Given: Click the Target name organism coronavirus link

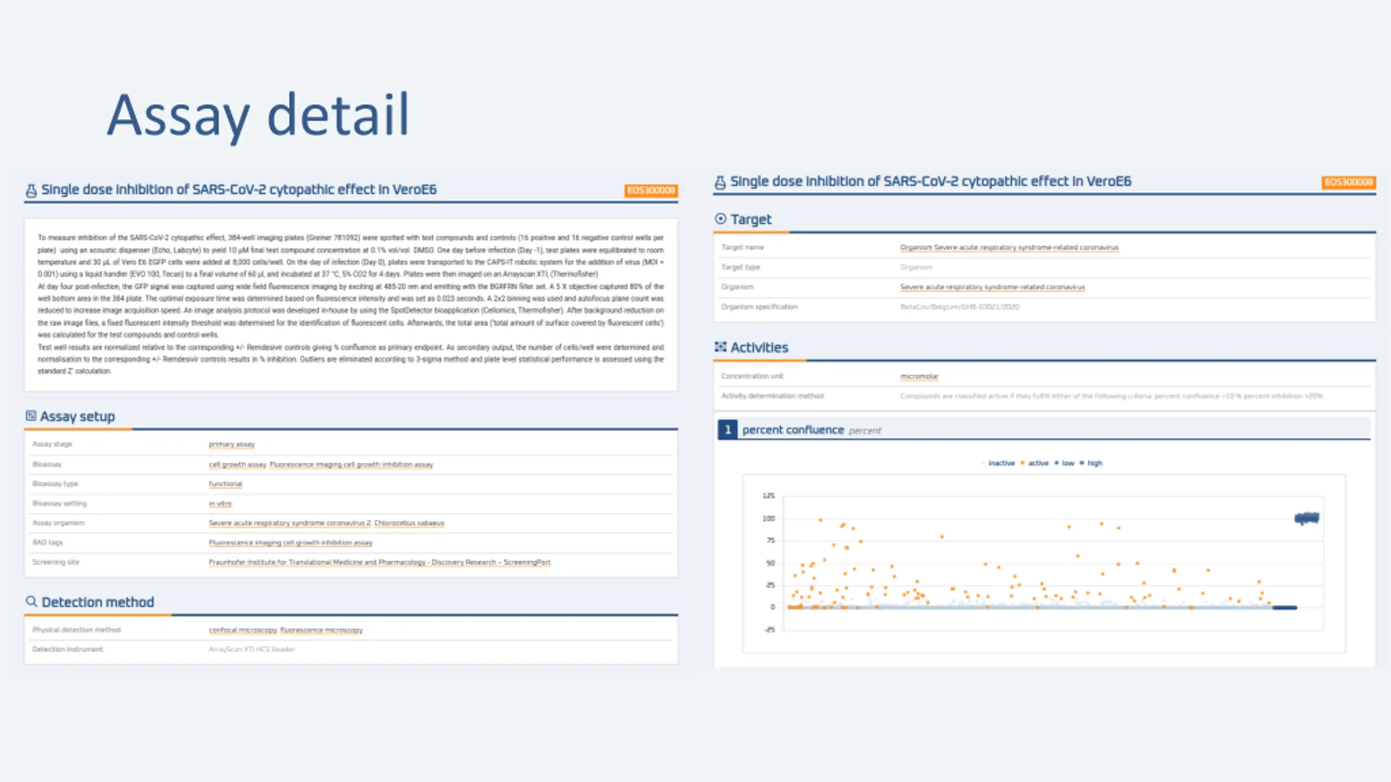Looking at the screenshot, I should pos(1009,247).
